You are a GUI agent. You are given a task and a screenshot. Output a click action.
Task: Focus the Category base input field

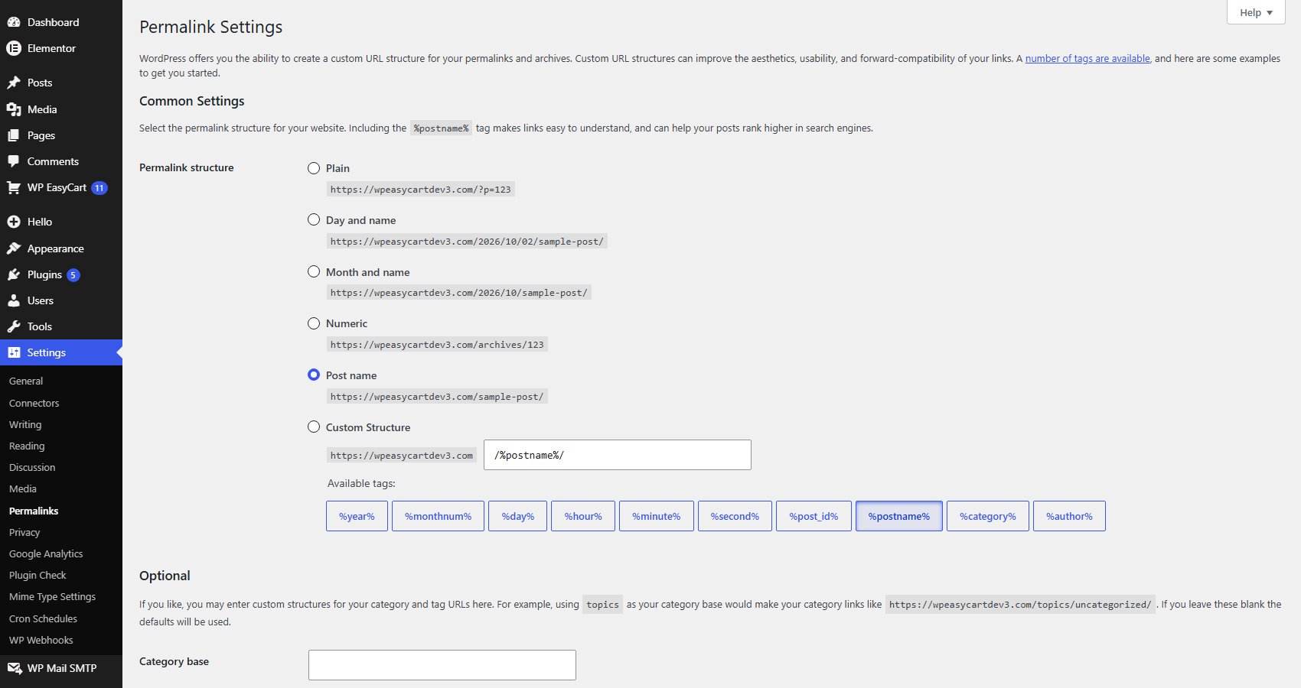tap(442, 665)
